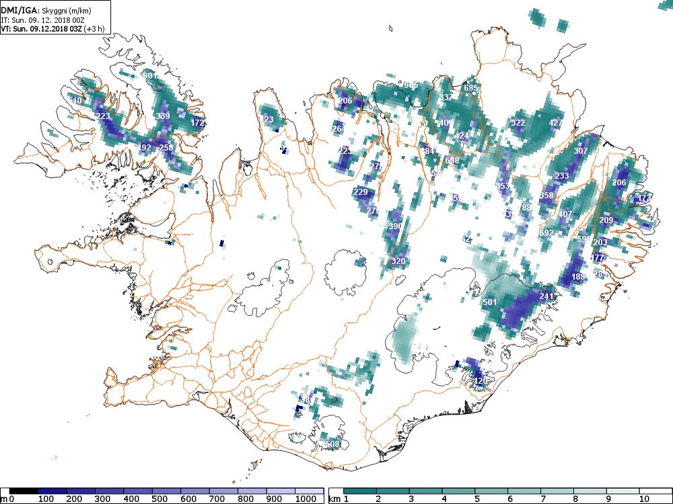Click the 209 visibility value on the map
The width and height of the screenshot is (673, 504).
[606, 220]
